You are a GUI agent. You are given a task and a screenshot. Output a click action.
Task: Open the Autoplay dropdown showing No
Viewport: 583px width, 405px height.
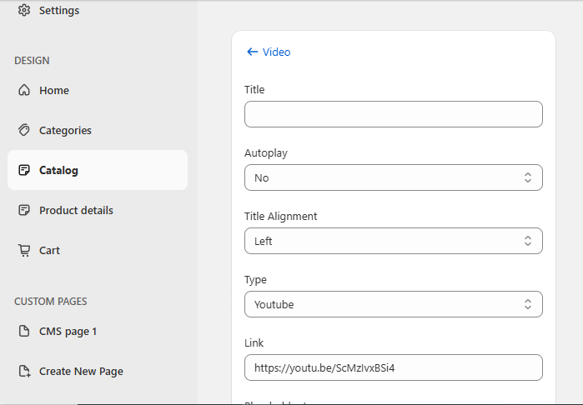pos(394,177)
